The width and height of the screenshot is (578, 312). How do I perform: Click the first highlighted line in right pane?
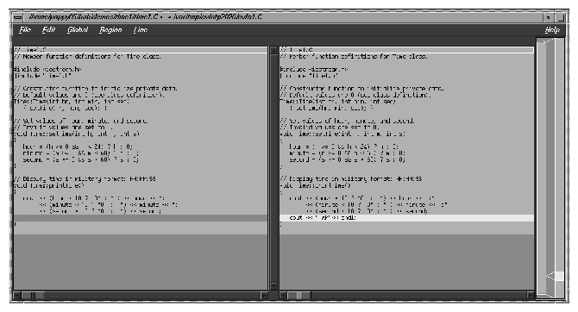coord(406,50)
